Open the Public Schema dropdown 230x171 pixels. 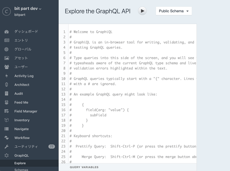point(174,11)
